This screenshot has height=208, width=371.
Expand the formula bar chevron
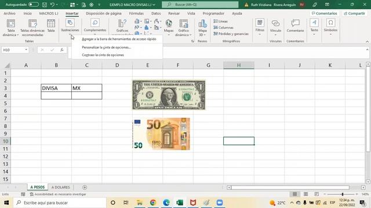coord(367,50)
